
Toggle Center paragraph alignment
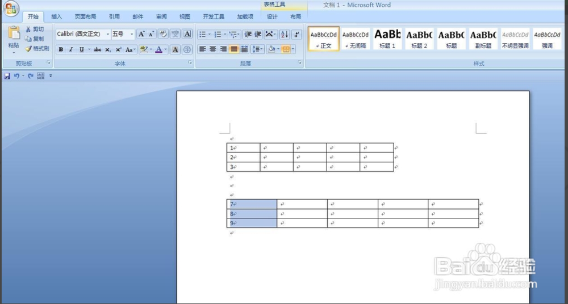(x=213, y=49)
